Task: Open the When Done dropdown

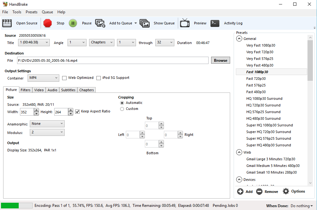Action: (x=302, y=206)
